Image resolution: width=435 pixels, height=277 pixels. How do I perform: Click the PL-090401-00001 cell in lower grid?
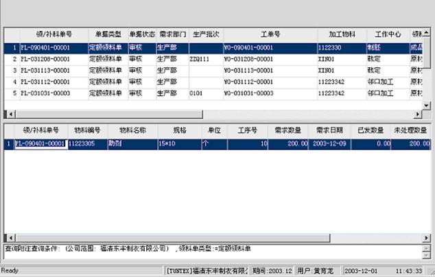click(41, 143)
